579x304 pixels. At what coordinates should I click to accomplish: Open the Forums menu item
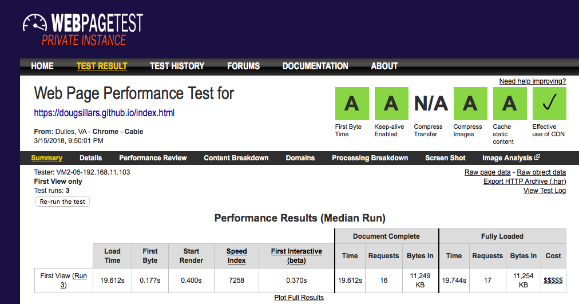click(x=243, y=66)
